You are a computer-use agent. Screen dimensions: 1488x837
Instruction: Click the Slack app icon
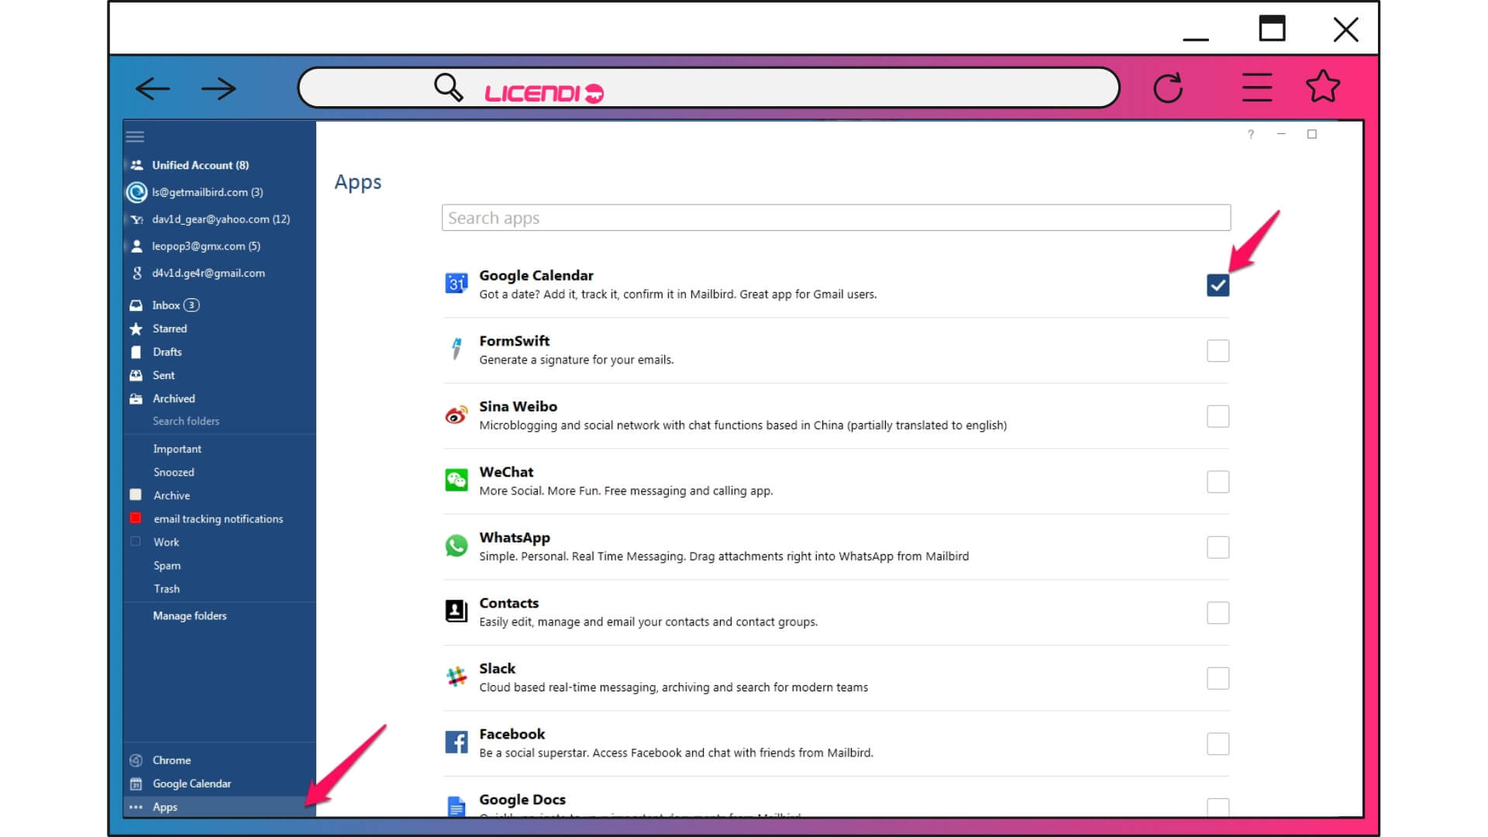455,676
